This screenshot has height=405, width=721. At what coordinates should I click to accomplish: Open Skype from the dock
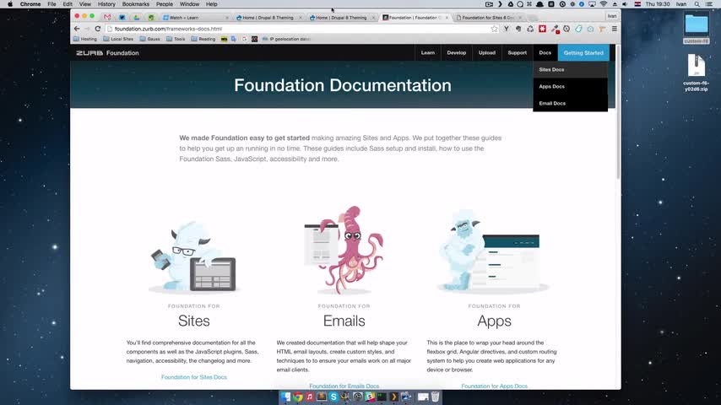click(333, 397)
